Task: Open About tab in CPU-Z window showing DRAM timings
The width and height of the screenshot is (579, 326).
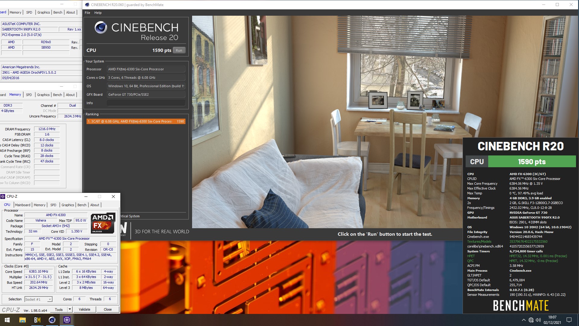Action: [x=70, y=95]
